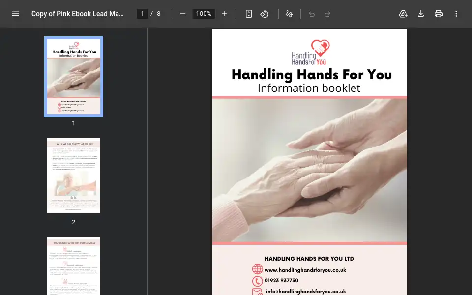Click the phone number 01923 937730
This screenshot has height=295, width=472.
click(x=281, y=281)
